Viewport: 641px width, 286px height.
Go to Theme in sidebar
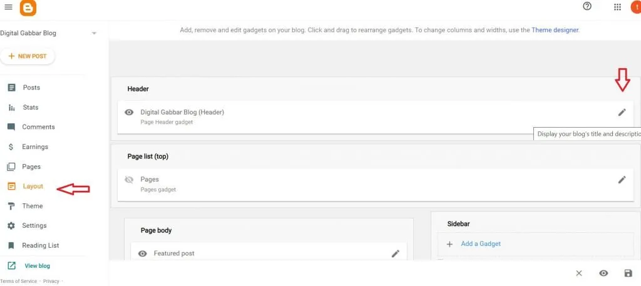pyautogui.click(x=33, y=206)
